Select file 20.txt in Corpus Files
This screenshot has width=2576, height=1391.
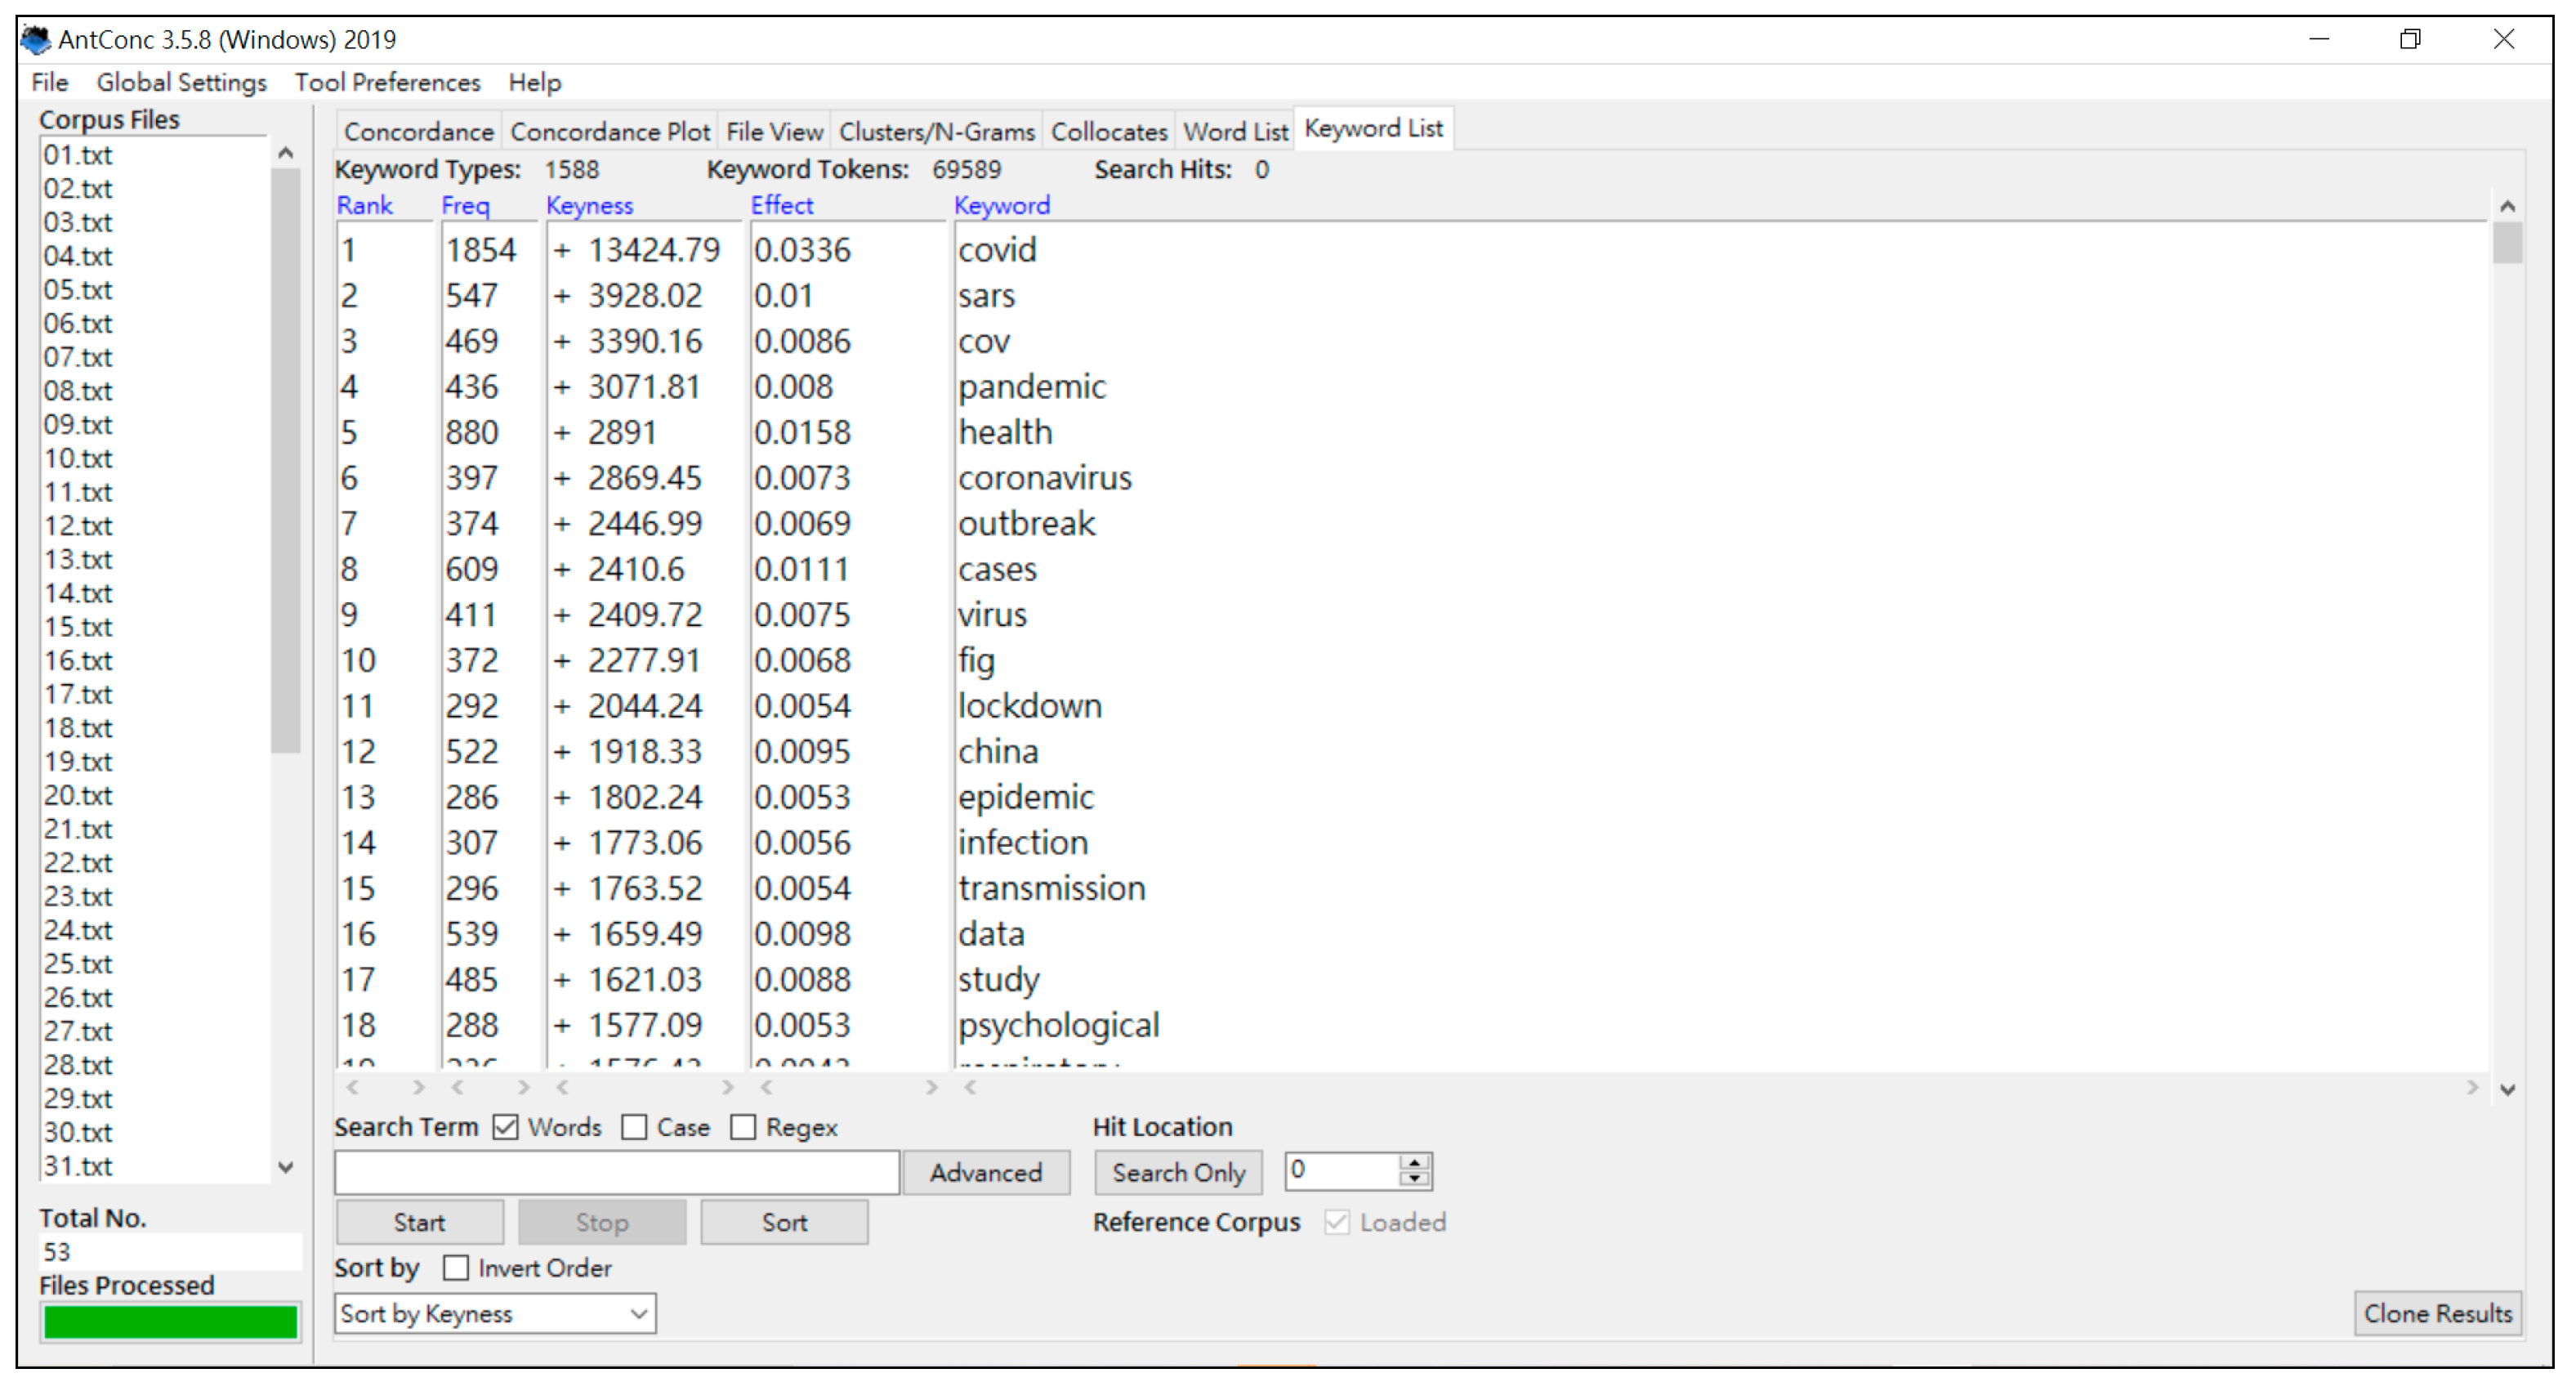click(x=78, y=795)
